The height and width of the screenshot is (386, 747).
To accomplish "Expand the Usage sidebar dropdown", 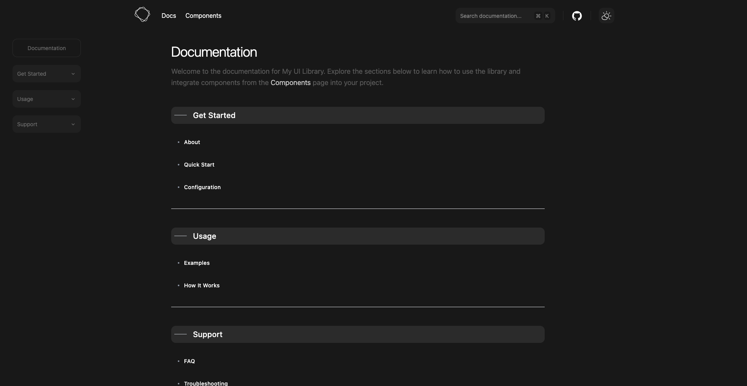I will pyautogui.click(x=47, y=99).
